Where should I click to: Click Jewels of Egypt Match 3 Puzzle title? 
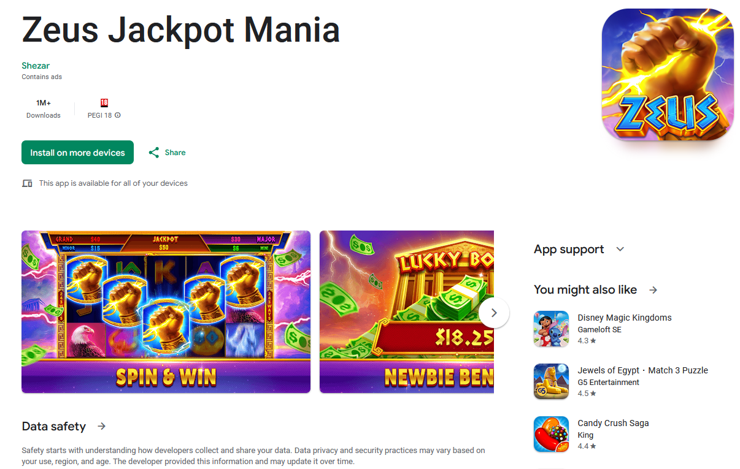pyautogui.click(x=643, y=370)
